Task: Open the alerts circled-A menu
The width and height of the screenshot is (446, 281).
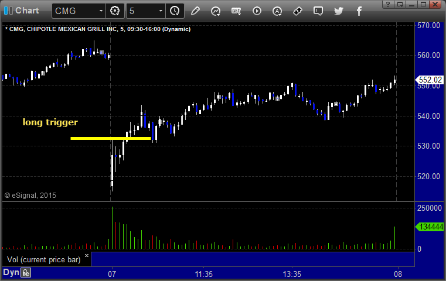Action: 277,11
